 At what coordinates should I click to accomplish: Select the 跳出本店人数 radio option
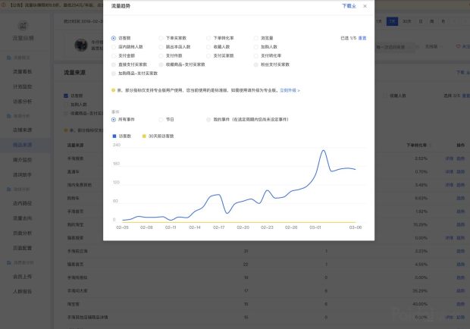tap(161, 47)
